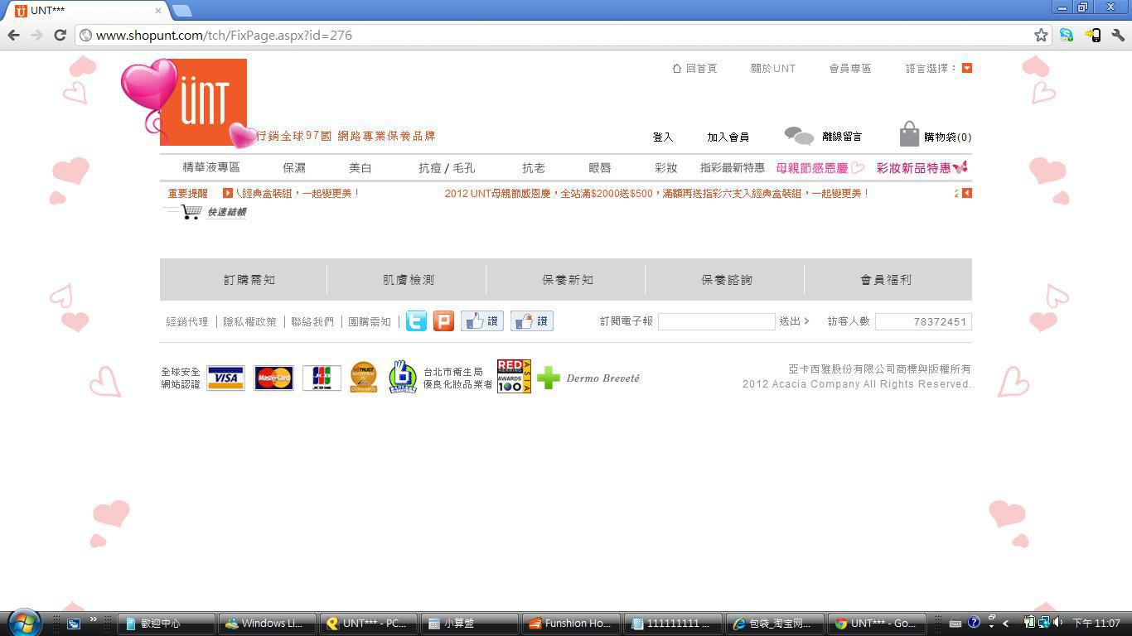Click the Red Herring Asia 100 award logo
1132x636 pixels.
click(514, 377)
